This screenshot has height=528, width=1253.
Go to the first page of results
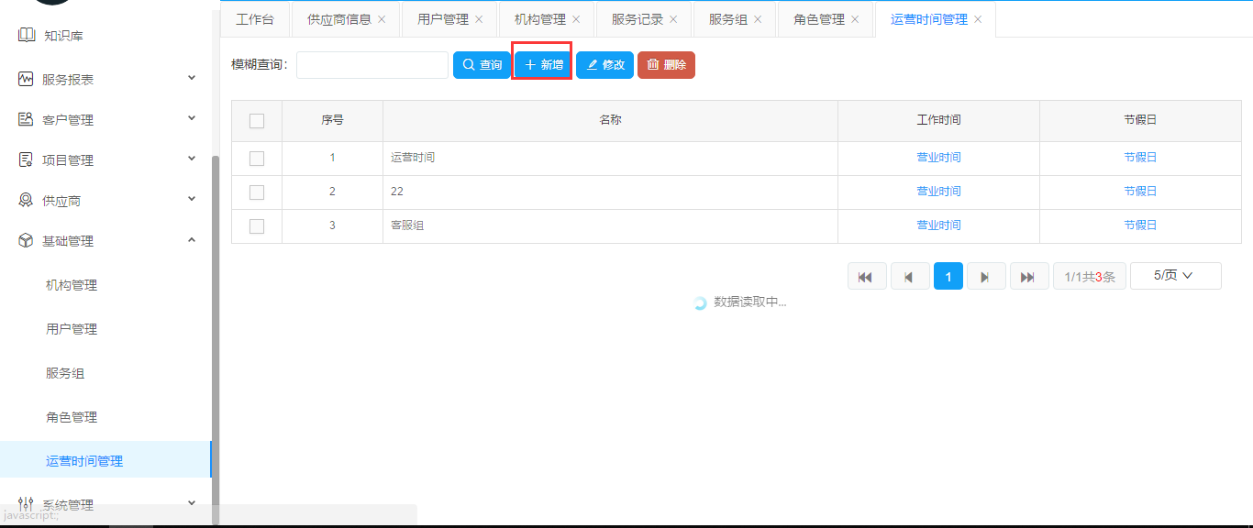point(867,277)
